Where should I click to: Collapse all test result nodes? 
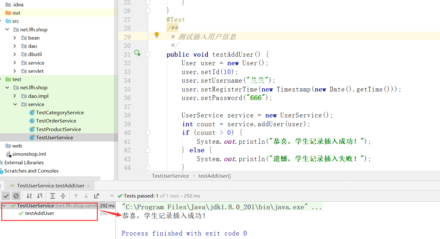(63, 196)
